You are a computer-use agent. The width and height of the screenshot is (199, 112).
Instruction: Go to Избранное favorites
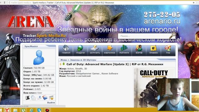pyautogui.click(x=109, y=50)
